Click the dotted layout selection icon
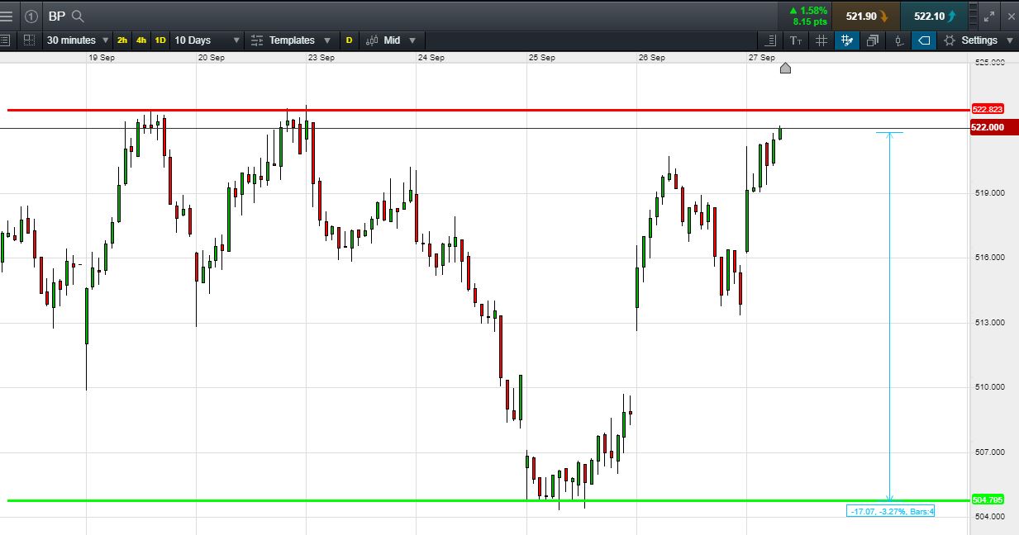 click(x=30, y=40)
